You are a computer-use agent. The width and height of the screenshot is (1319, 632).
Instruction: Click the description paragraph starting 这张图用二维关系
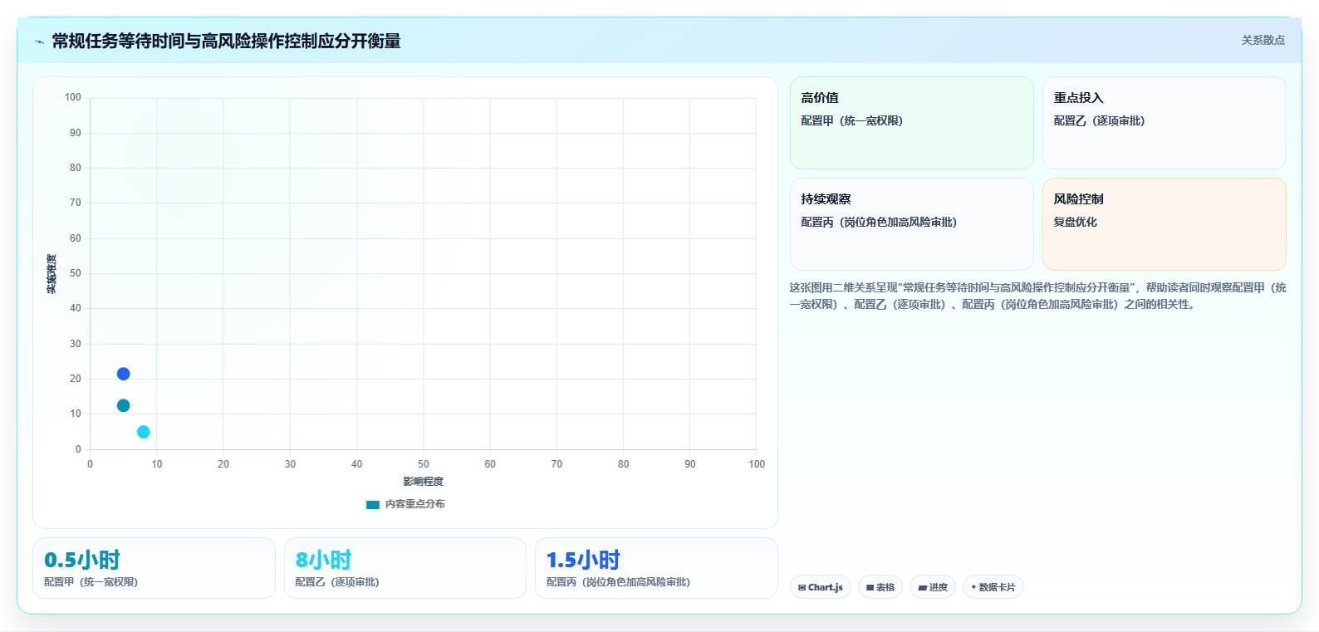coord(1037,296)
